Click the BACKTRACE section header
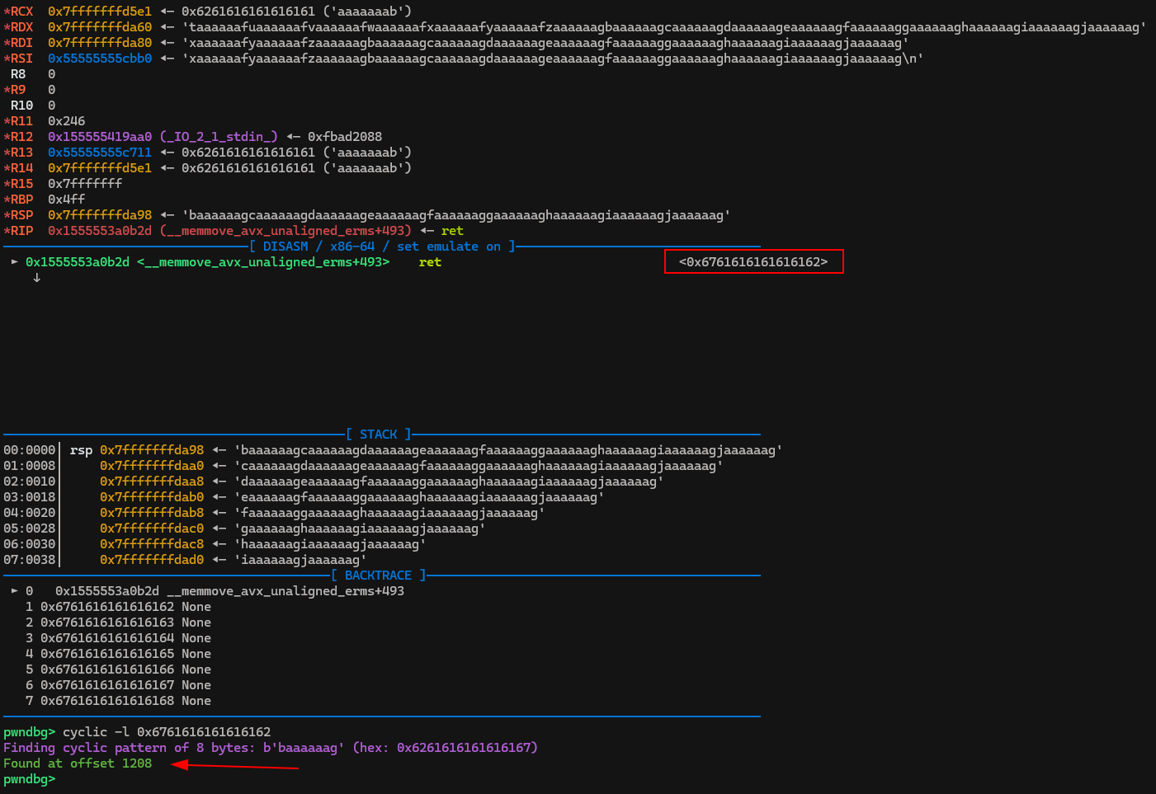1156x794 pixels. pos(379,576)
